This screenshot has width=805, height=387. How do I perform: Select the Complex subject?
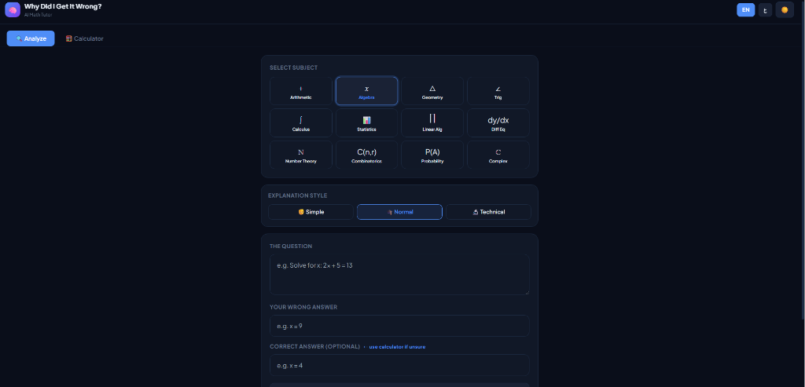[498, 155]
